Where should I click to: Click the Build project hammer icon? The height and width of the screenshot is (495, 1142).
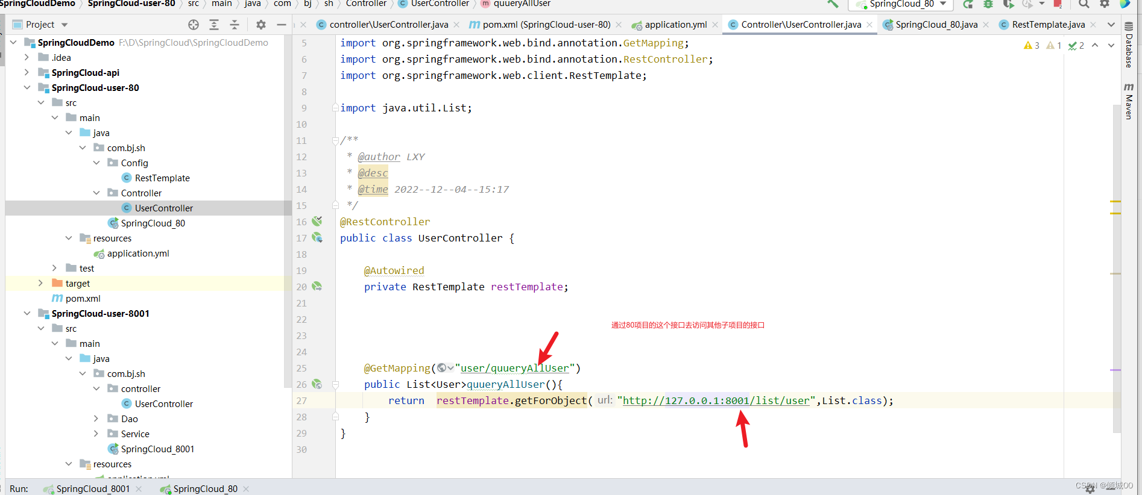point(833,4)
